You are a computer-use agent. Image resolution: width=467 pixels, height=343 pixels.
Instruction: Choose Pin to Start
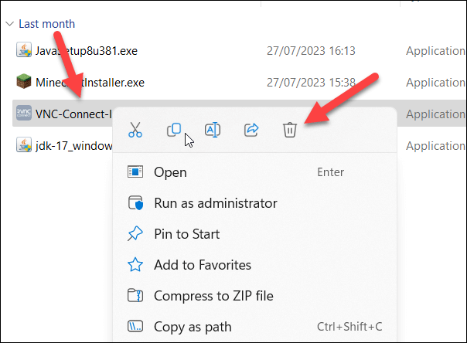pos(186,234)
